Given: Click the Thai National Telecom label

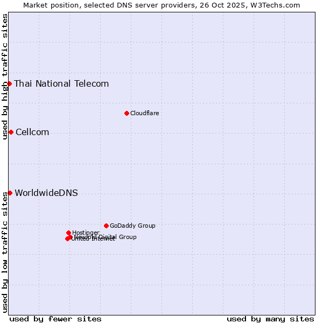Looking at the screenshot, I should click(x=61, y=83).
